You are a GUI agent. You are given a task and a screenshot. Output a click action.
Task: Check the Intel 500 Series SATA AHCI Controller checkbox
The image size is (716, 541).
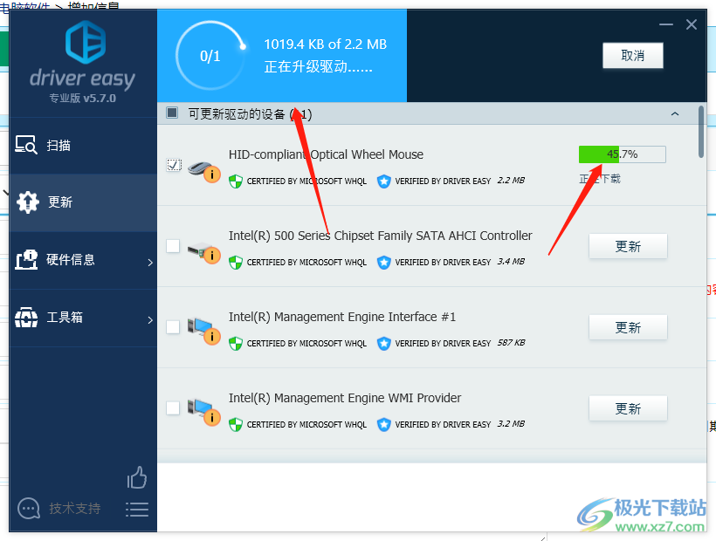pyautogui.click(x=173, y=246)
